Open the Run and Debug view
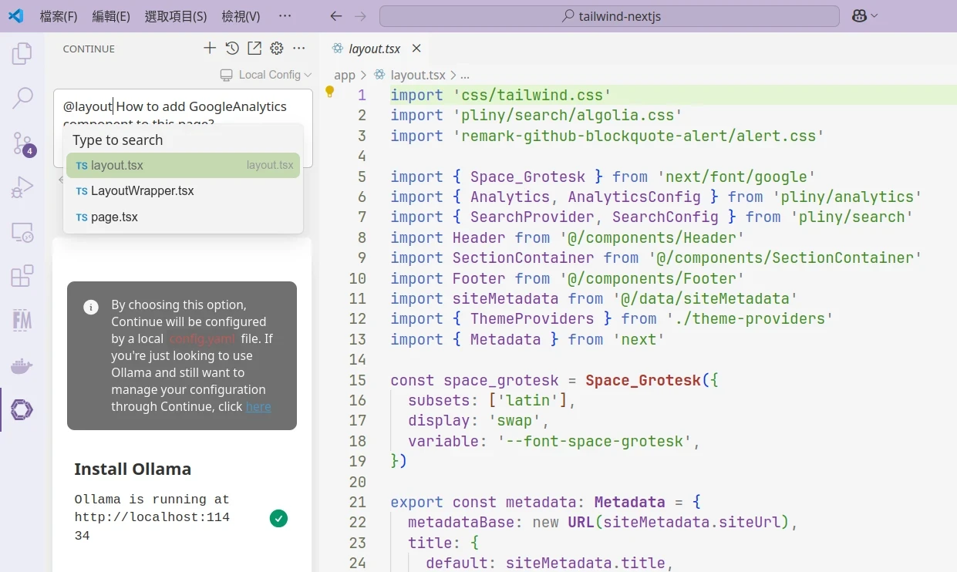This screenshot has height=572, width=957. click(x=22, y=187)
